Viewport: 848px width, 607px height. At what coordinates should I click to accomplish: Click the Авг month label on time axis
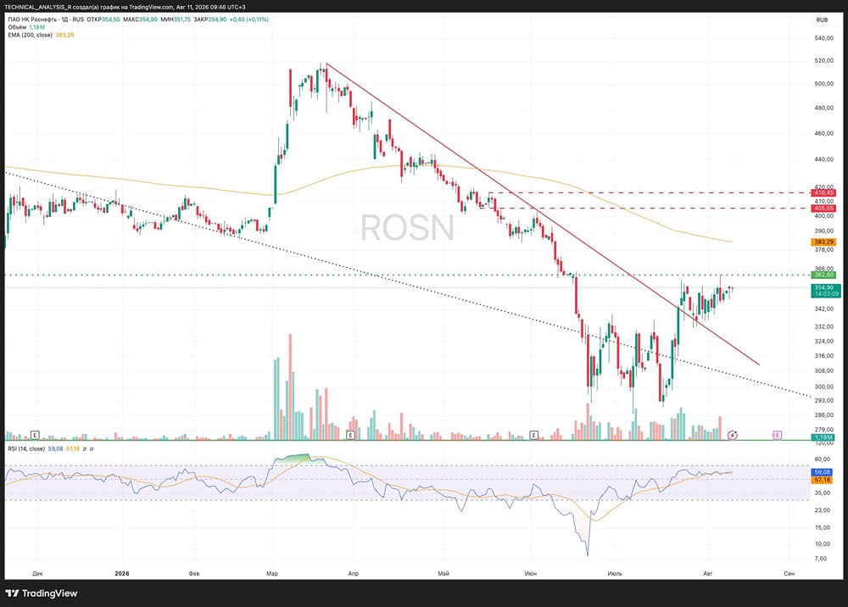708,573
